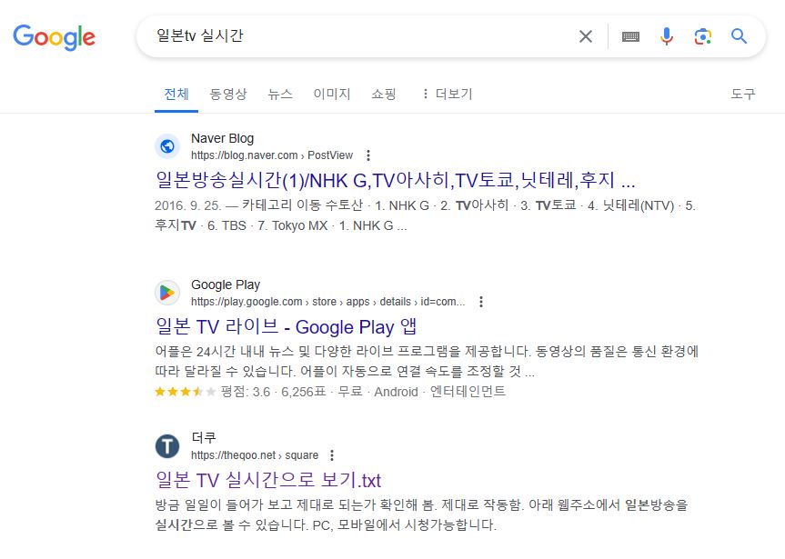Click the Google Play favicon
This screenshot has height=559, width=785.
166,292
